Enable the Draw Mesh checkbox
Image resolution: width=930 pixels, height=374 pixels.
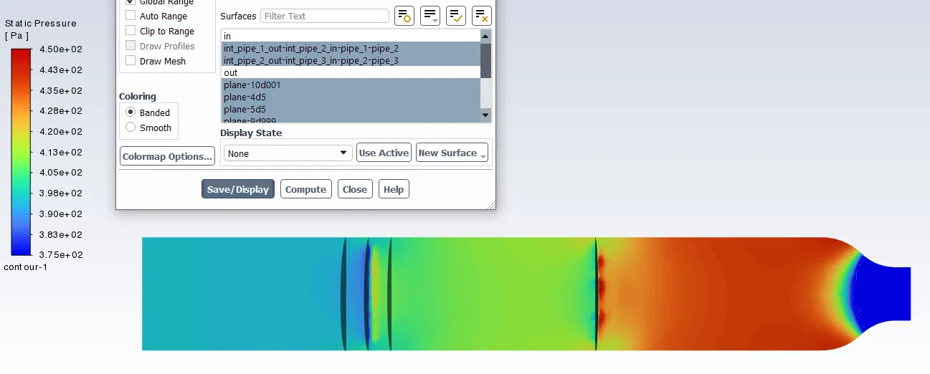pyautogui.click(x=131, y=61)
